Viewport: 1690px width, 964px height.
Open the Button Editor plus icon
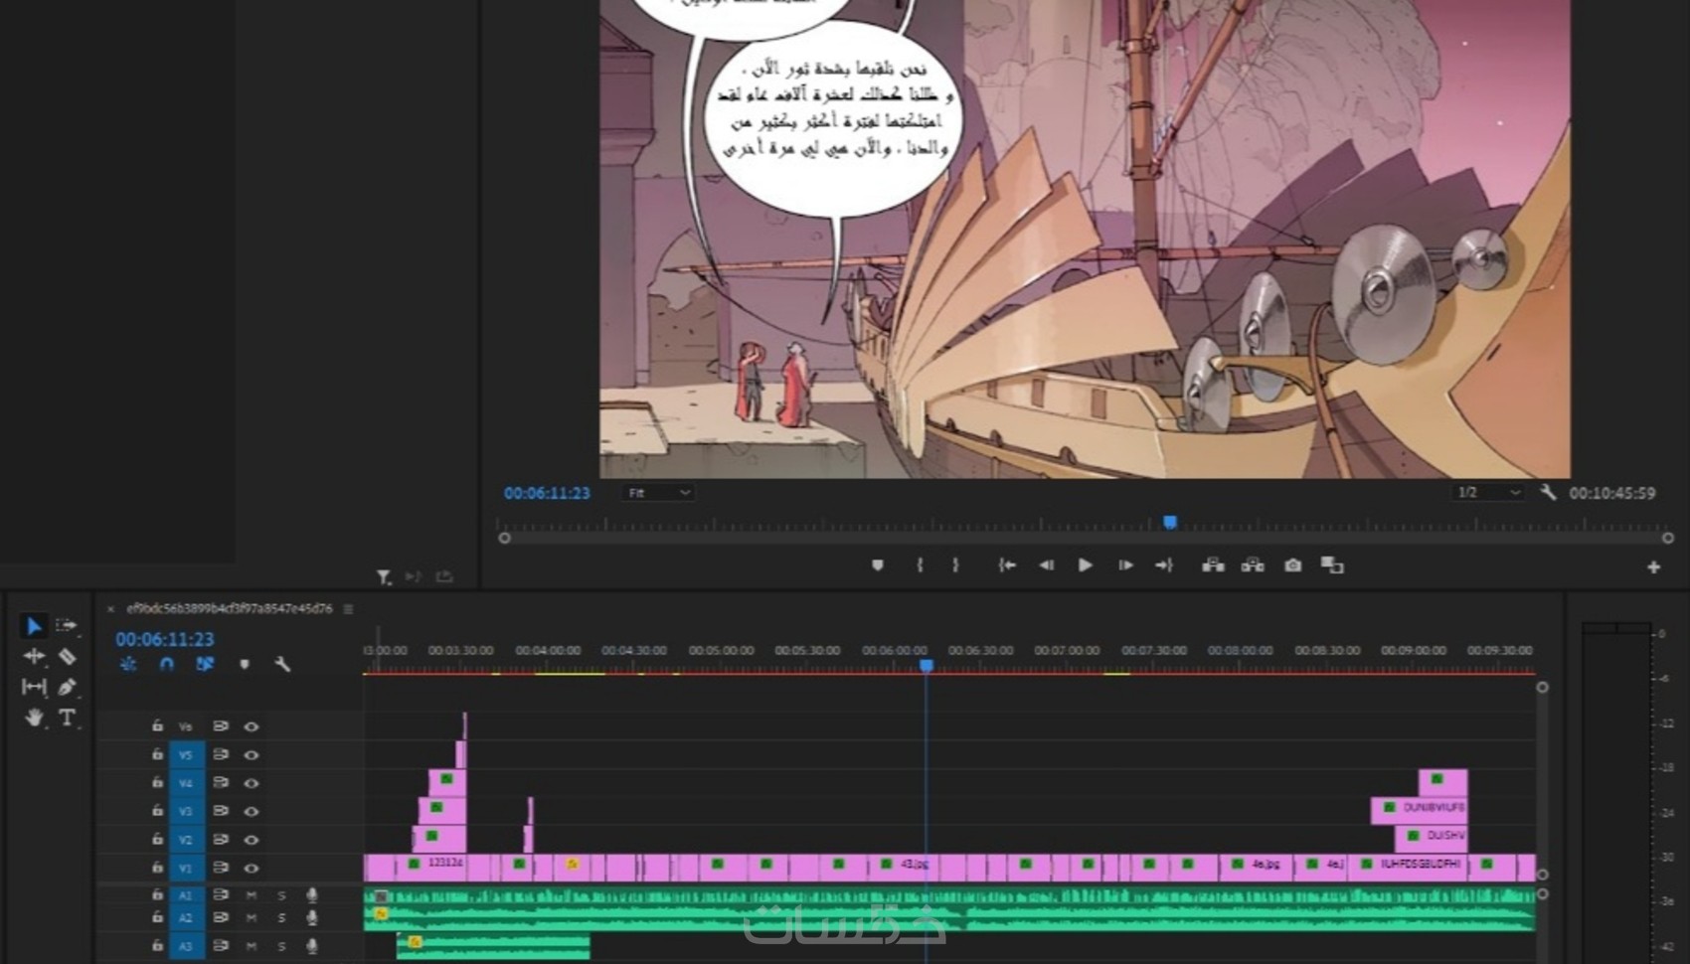click(x=1654, y=566)
